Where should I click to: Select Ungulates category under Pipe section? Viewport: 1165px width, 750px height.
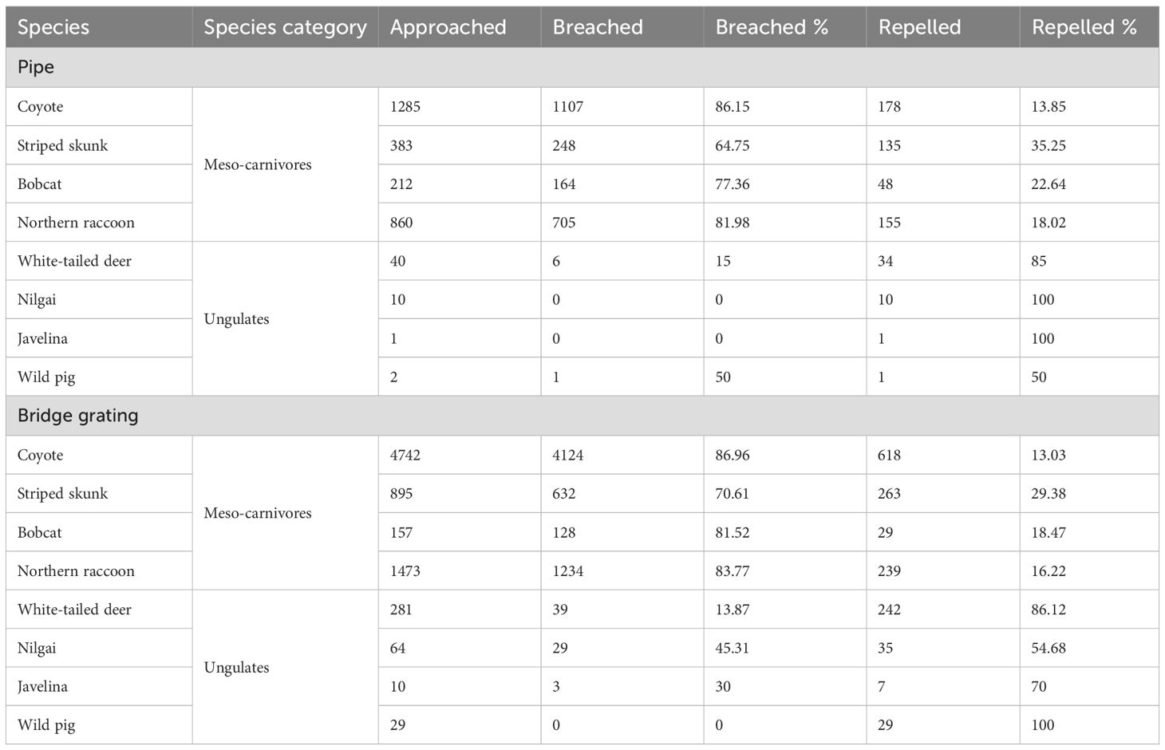point(236,319)
